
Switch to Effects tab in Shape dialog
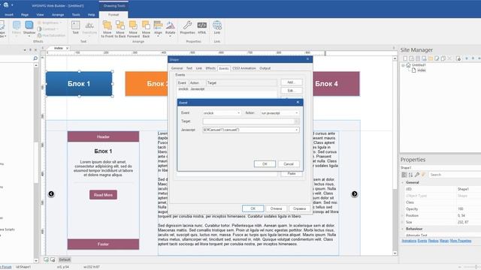click(x=210, y=68)
